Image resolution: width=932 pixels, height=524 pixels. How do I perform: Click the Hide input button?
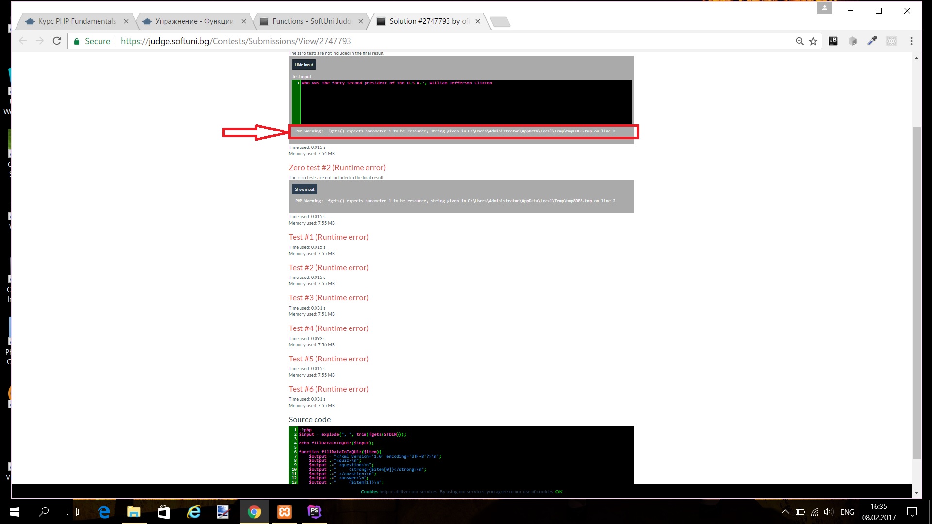tap(304, 65)
